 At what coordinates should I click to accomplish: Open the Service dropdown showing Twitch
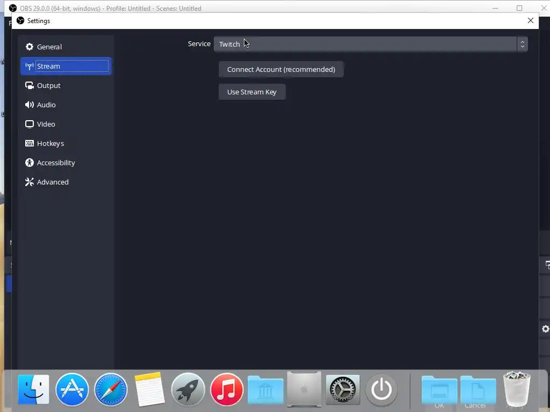pyautogui.click(x=371, y=44)
